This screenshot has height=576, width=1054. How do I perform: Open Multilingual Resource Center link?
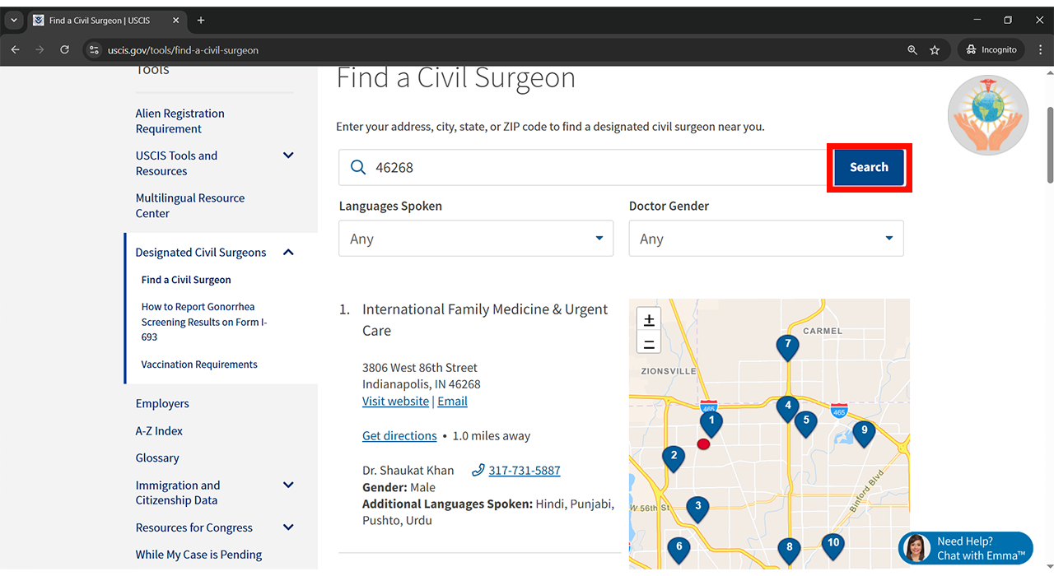point(190,206)
